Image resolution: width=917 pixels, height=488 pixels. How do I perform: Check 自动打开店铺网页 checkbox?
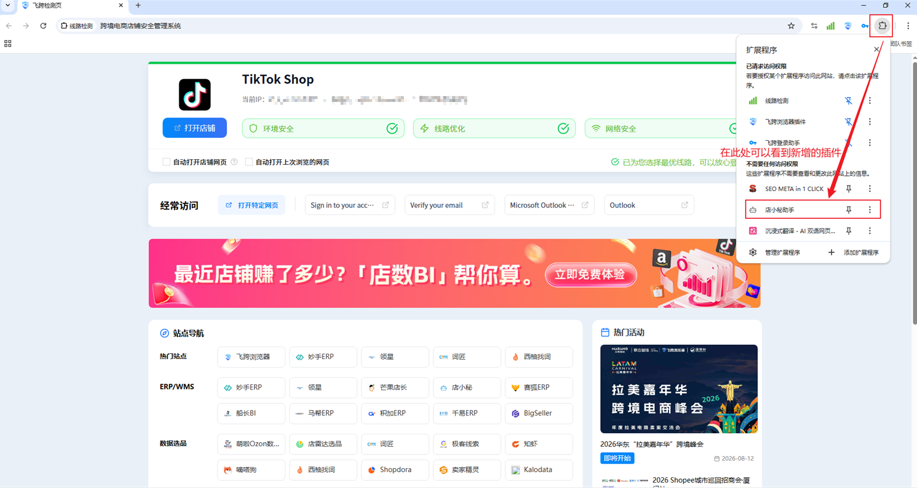[x=167, y=162]
